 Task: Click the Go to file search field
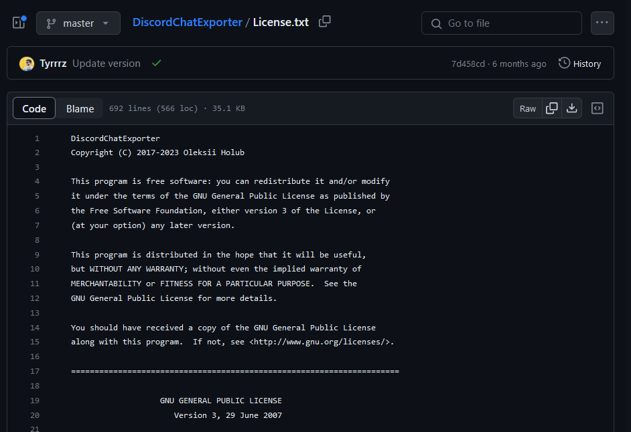pyautogui.click(x=502, y=23)
